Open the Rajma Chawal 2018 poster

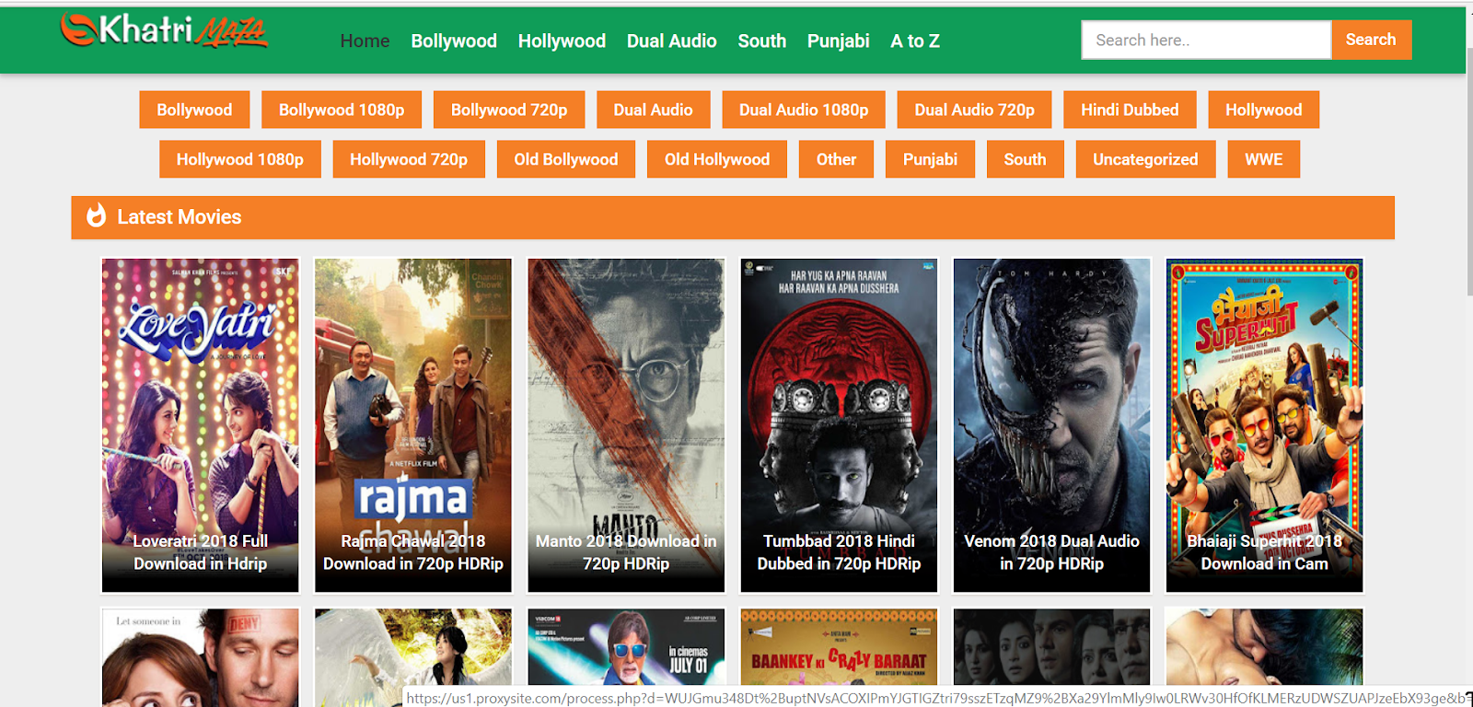click(413, 425)
